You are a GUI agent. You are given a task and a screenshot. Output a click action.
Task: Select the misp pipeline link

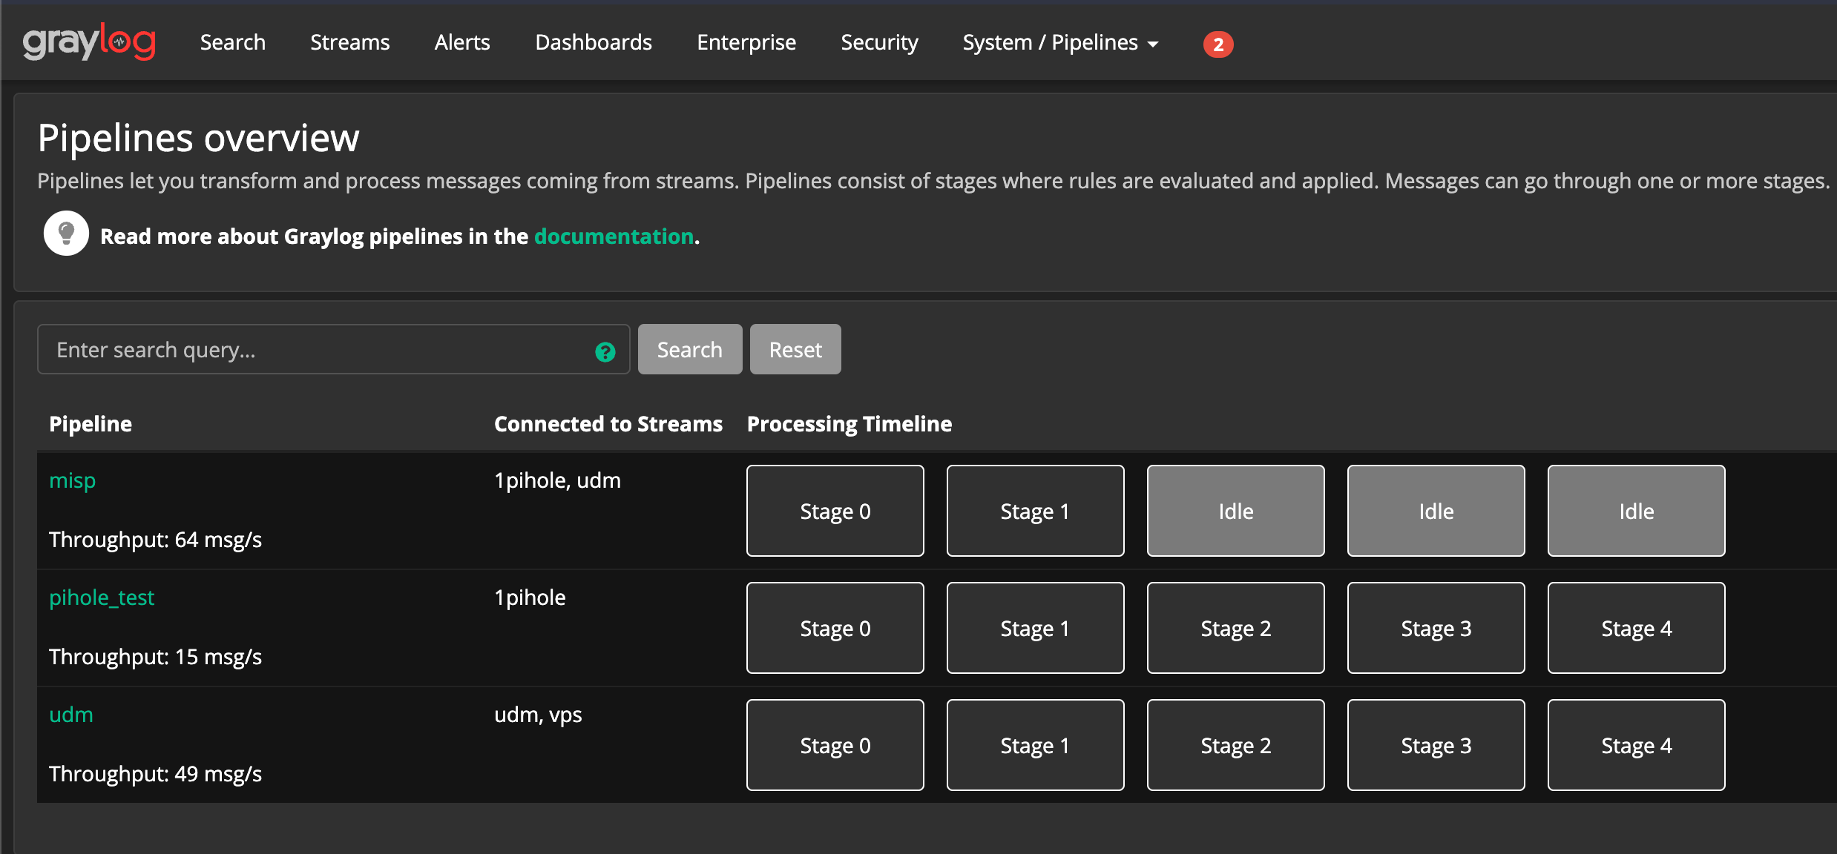pos(72,480)
